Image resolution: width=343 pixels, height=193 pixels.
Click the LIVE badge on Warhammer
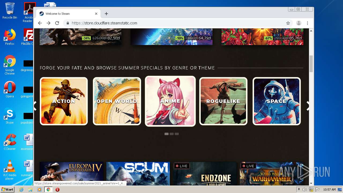[248, 166]
